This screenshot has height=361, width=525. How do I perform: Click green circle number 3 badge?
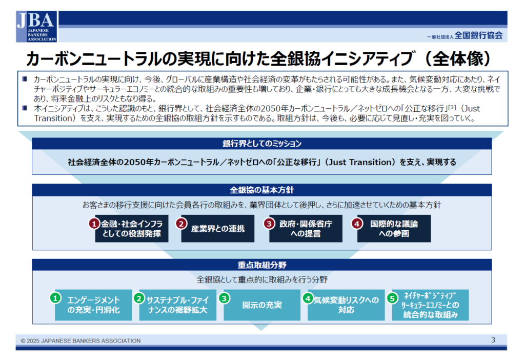point(224,298)
